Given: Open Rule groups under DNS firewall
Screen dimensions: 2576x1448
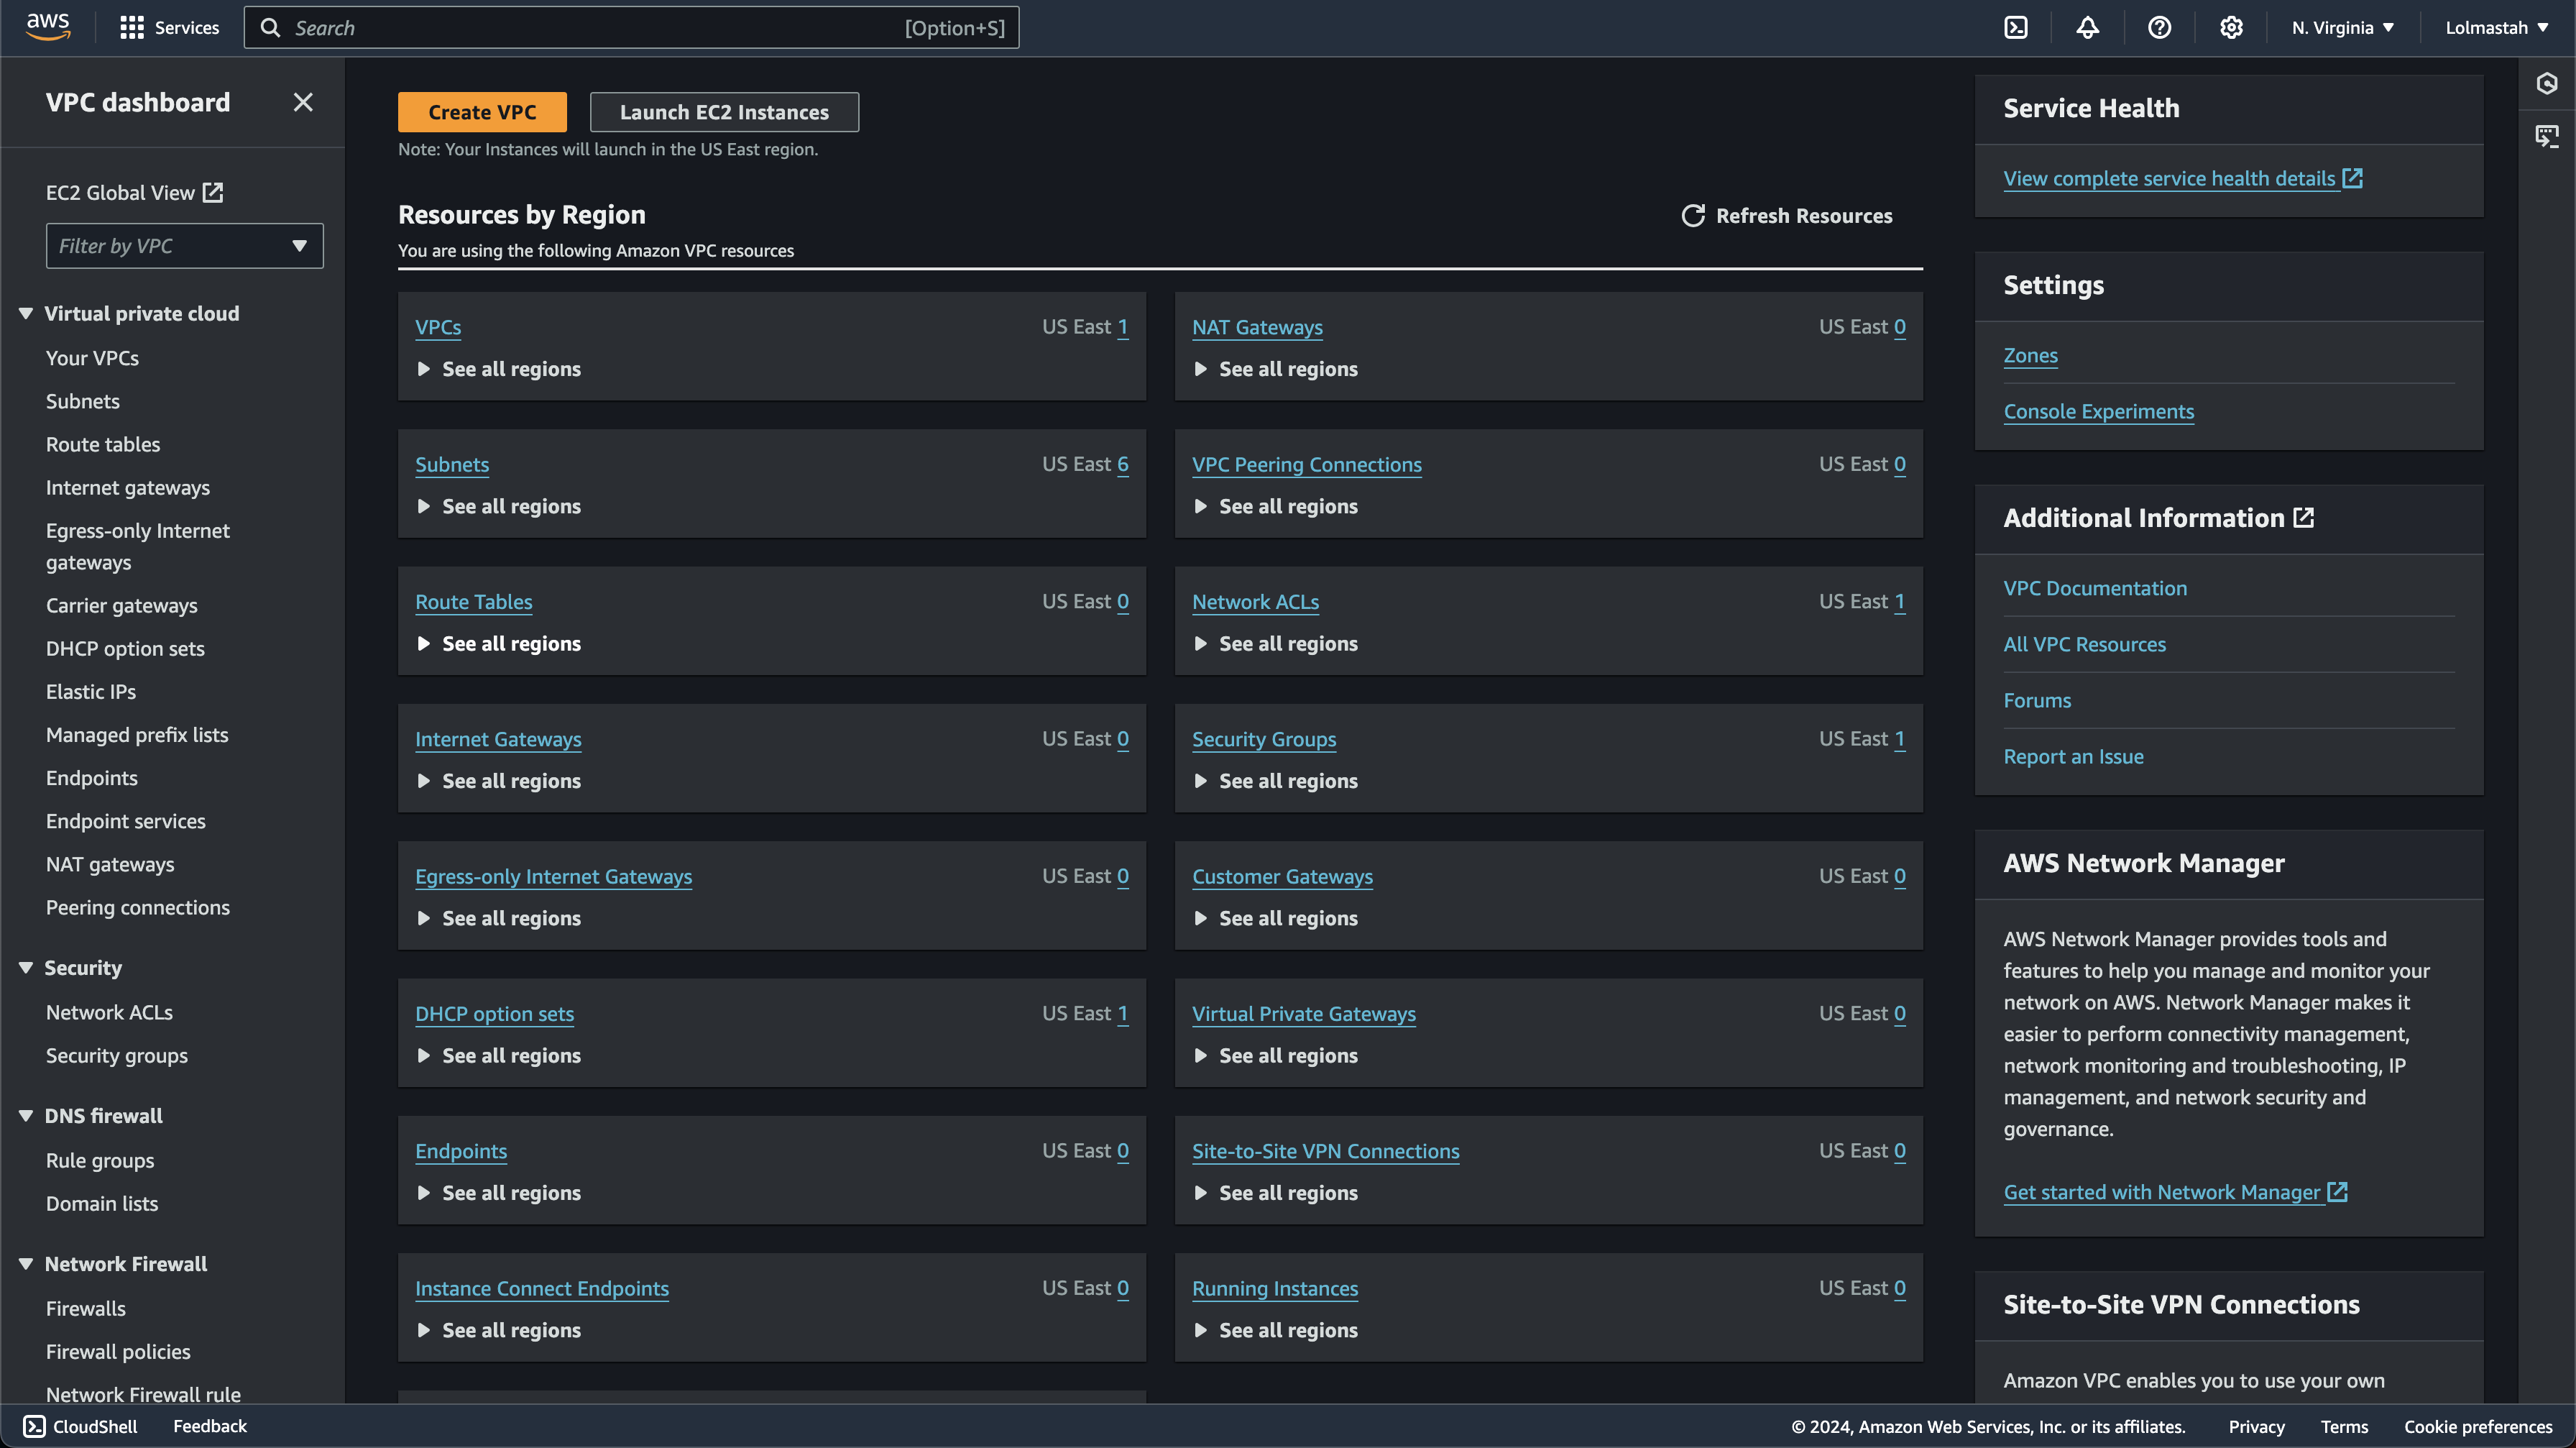Looking at the screenshot, I should coord(100,1160).
